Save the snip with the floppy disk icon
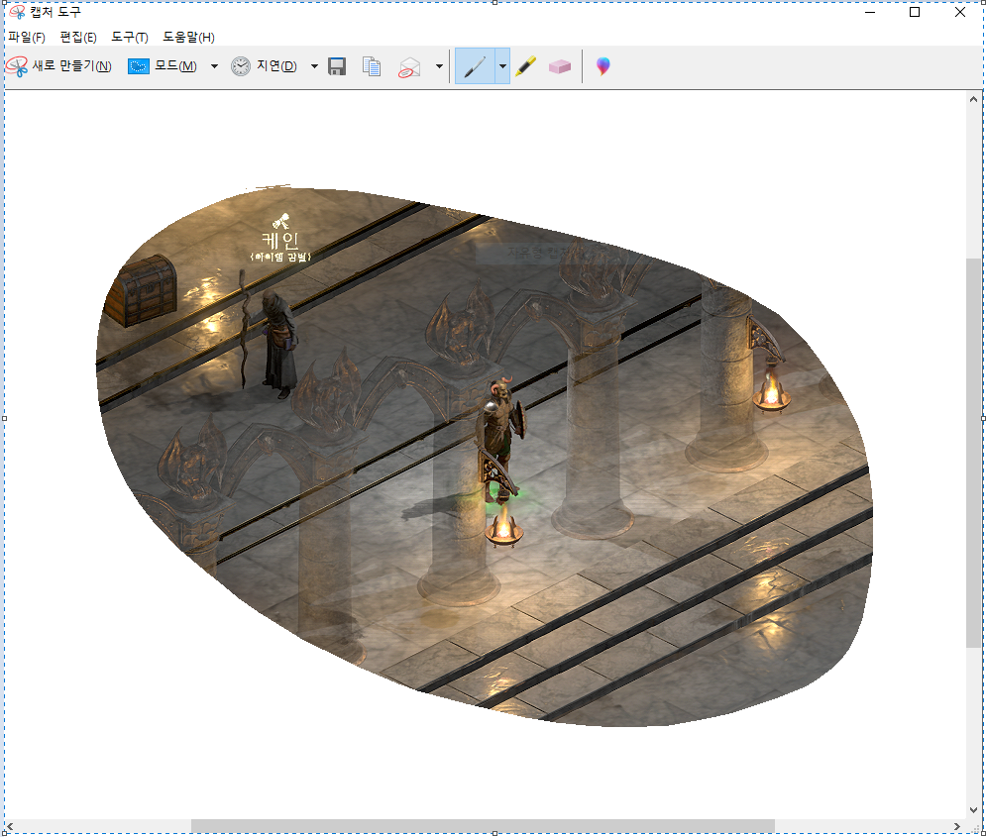This screenshot has height=837, width=986. (337, 66)
